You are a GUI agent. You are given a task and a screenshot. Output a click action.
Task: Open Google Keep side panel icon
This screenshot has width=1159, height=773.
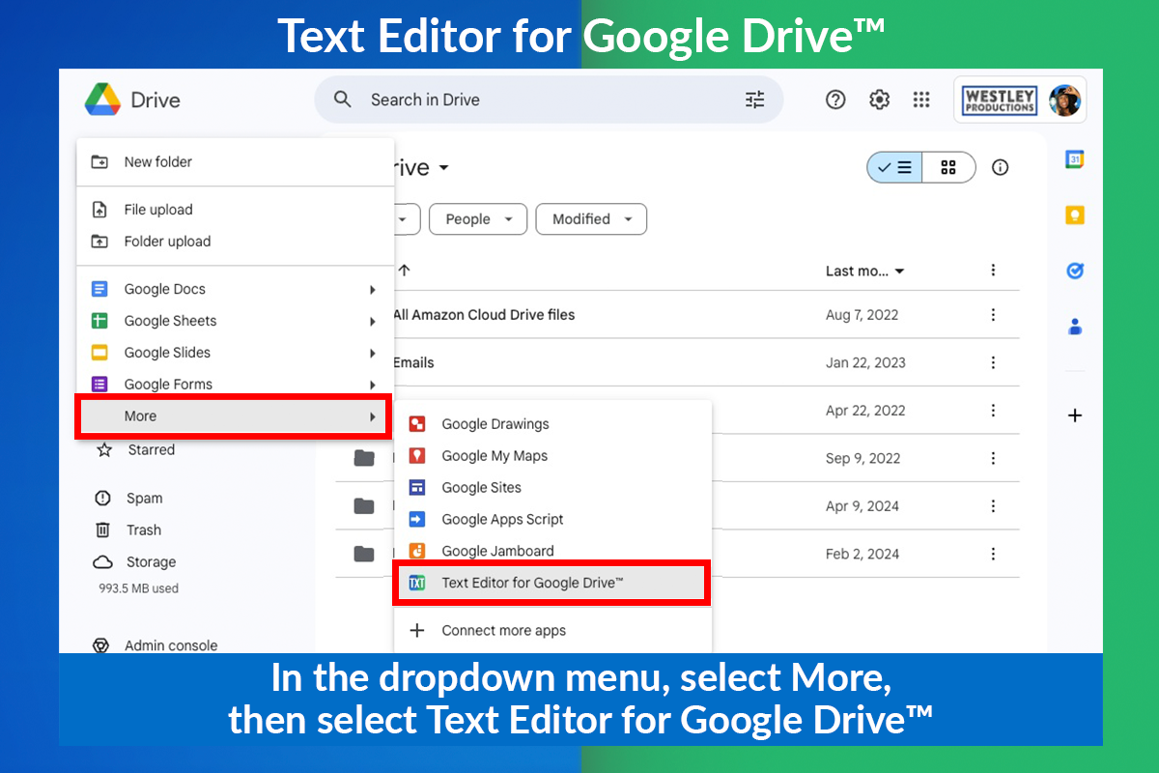click(1074, 215)
